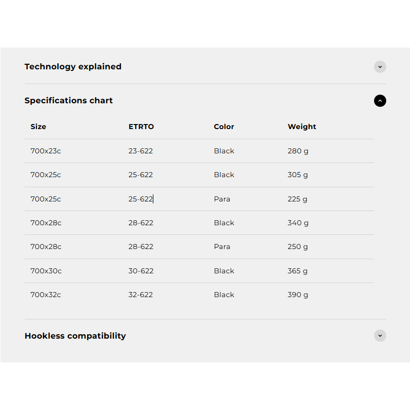Screen dimensions: 410x410
Task: Toggle the Specifications chart heading
Action: click(x=68, y=100)
